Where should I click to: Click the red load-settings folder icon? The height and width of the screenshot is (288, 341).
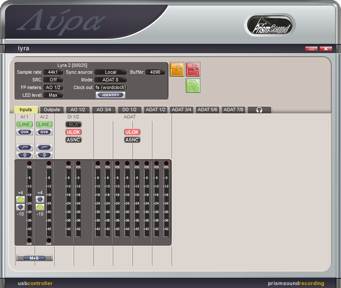(193, 69)
